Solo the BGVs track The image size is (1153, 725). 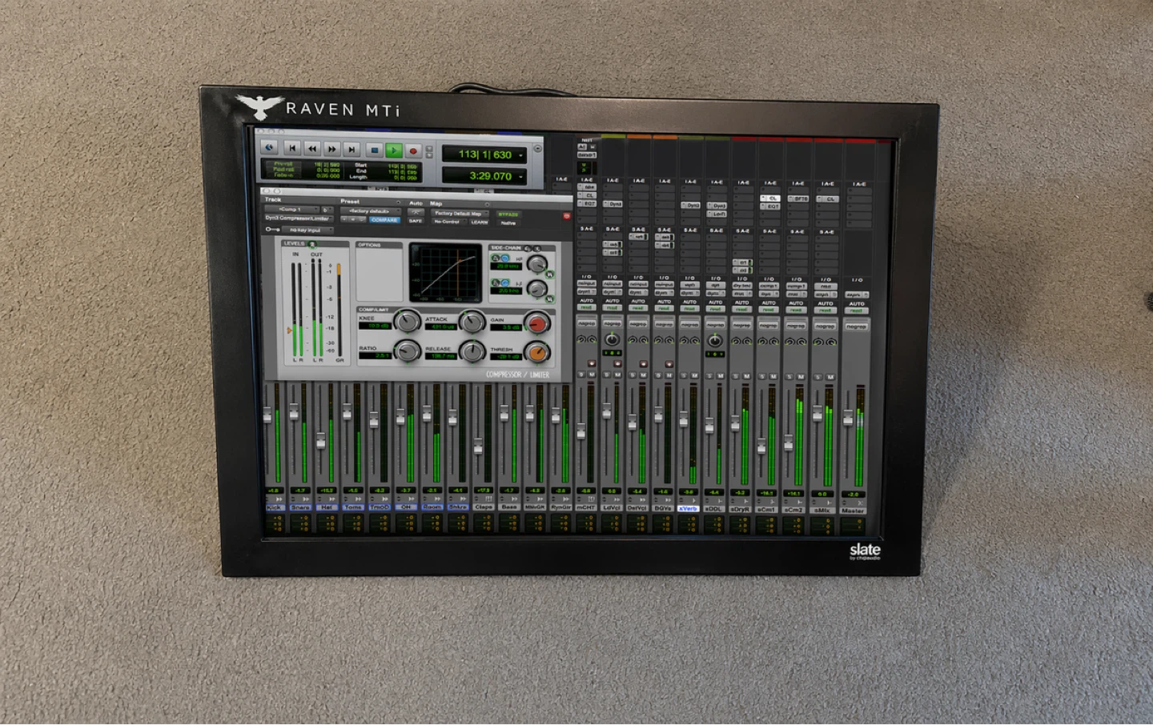click(x=658, y=375)
